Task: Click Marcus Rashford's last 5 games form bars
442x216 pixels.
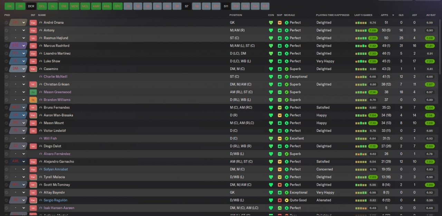Action: pos(361,46)
